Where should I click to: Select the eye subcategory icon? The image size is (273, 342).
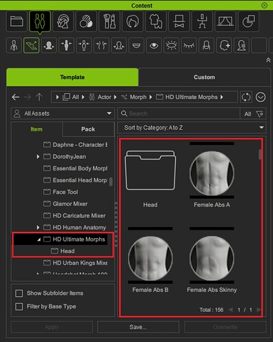(x=154, y=46)
